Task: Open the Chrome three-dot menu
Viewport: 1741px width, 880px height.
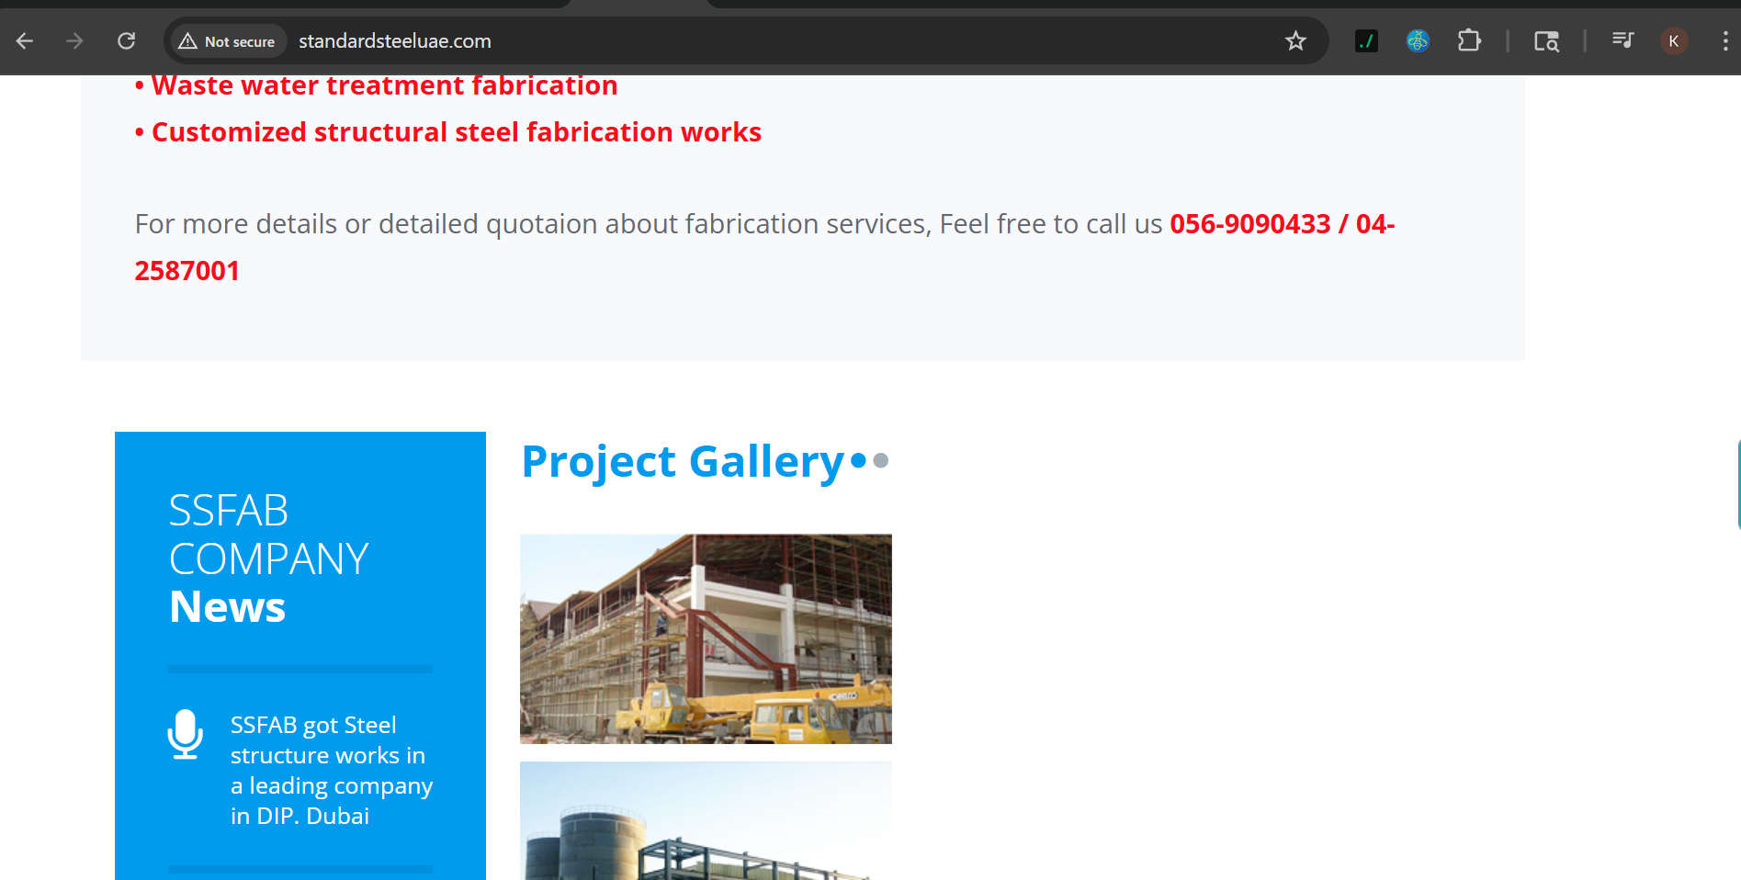Action: pos(1725,40)
